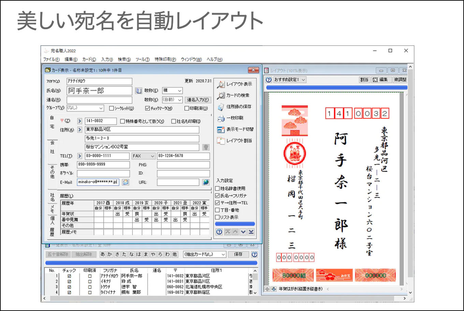Click the レイアウト表示 icon button
The image size is (464, 311).
pyautogui.click(x=221, y=84)
